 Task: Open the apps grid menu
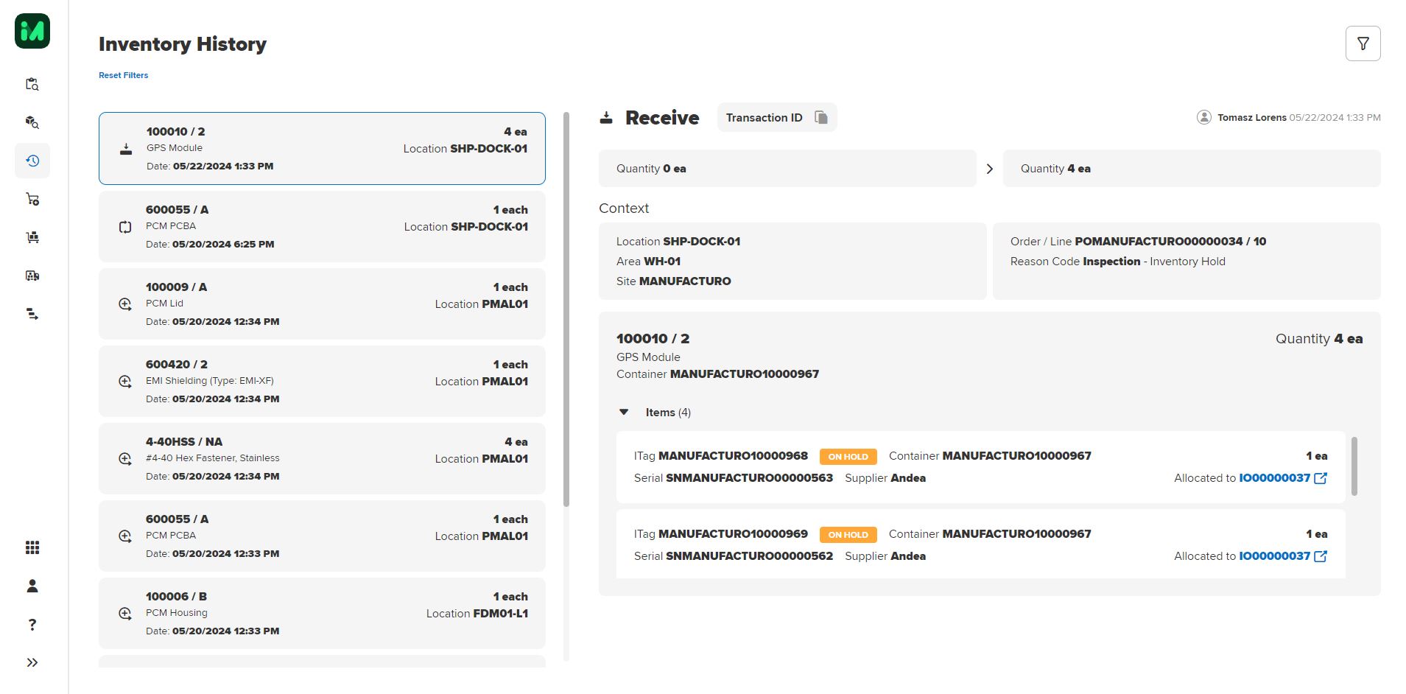pos(32,547)
